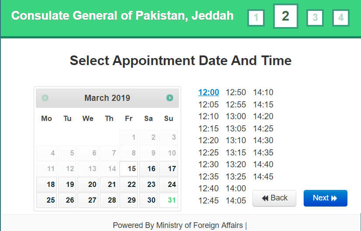The height and width of the screenshot is (231, 361).
Task: Select March 15 on the calendar
Action: 129,169
